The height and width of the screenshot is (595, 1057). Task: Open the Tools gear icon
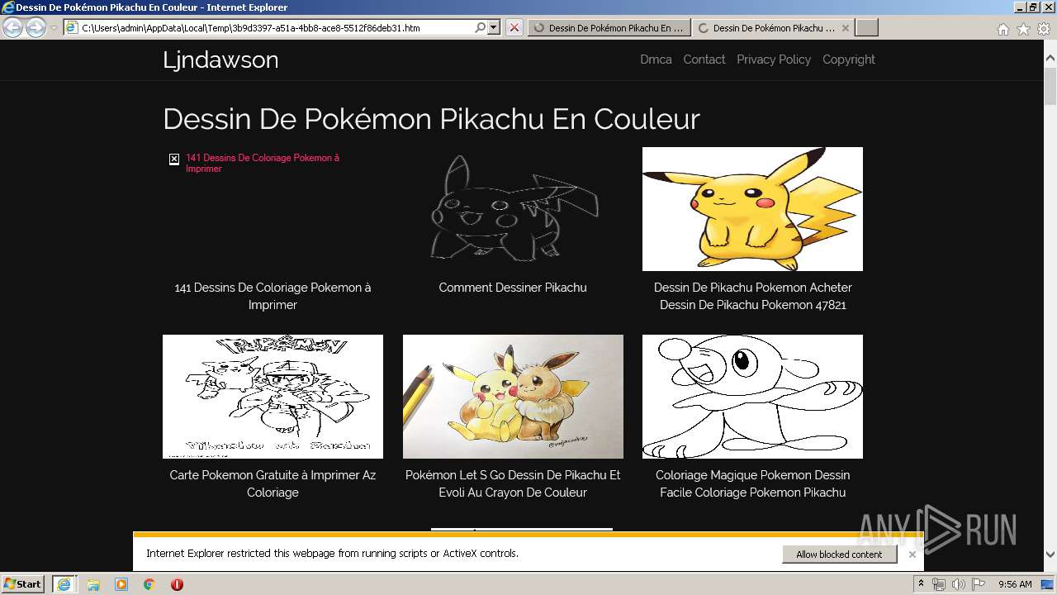(1043, 29)
